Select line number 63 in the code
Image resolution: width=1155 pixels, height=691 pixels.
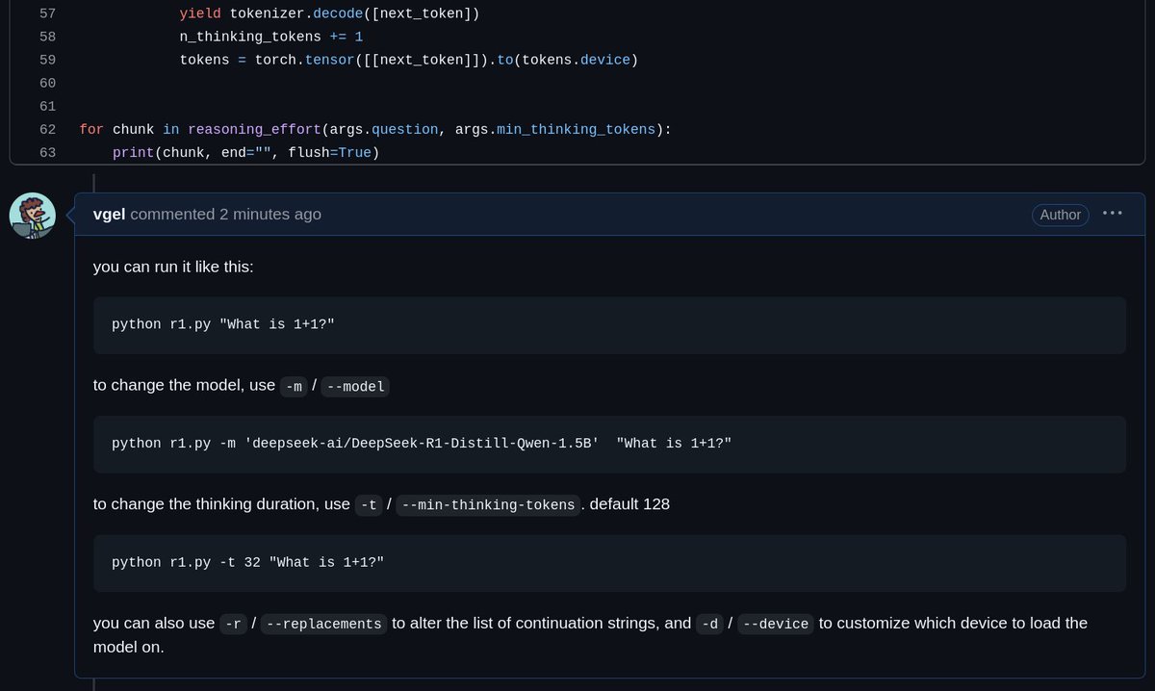point(47,152)
